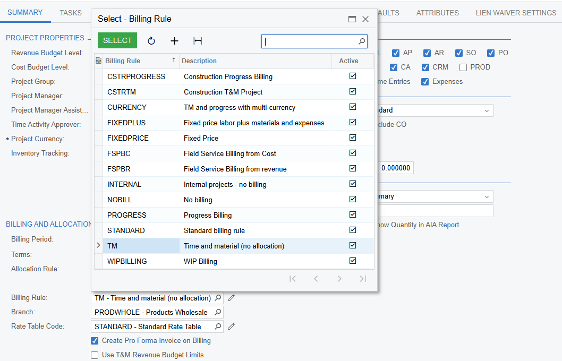Open the Branch field lookup magnifier
562x361 pixels.
(x=218, y=312)
